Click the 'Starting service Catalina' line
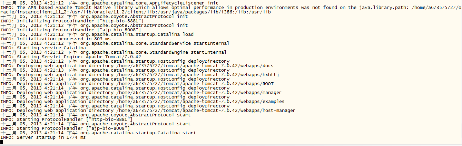The height and width of the screenshot is (146, 462). (x=51, y=48)
